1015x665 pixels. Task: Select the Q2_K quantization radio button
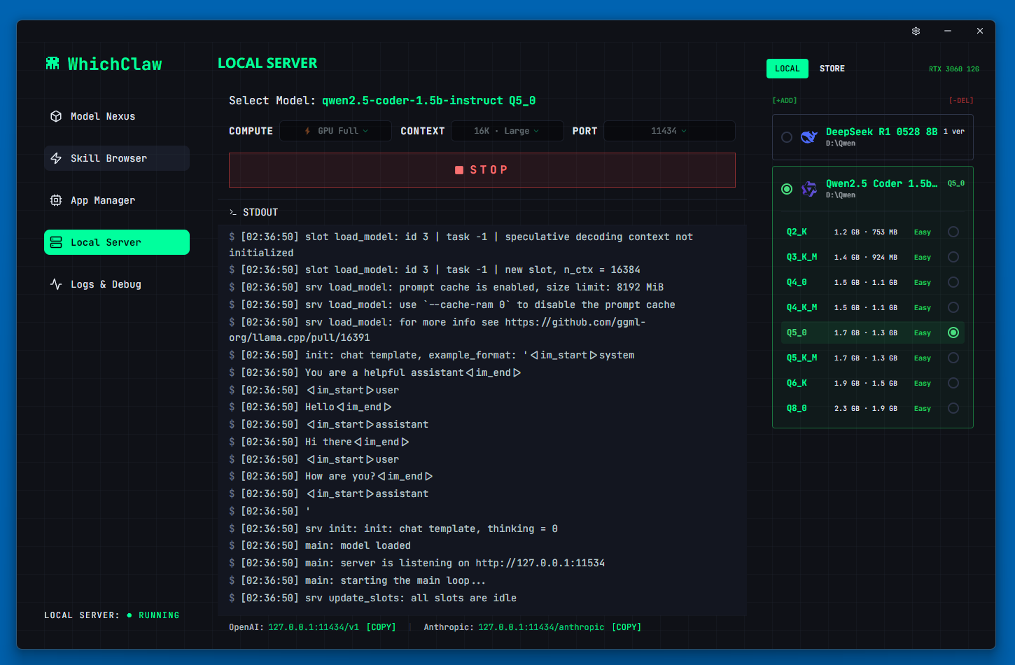click(x=953, y=232)
